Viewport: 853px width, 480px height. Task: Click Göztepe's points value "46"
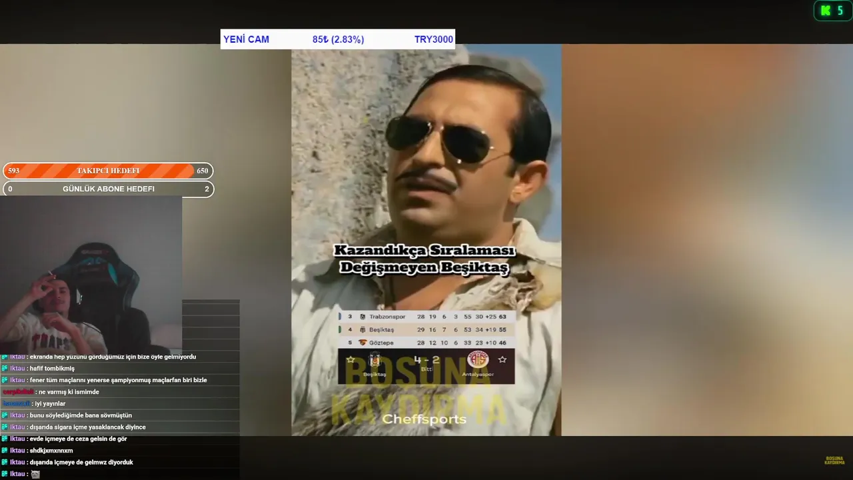[x=502, y=342]
